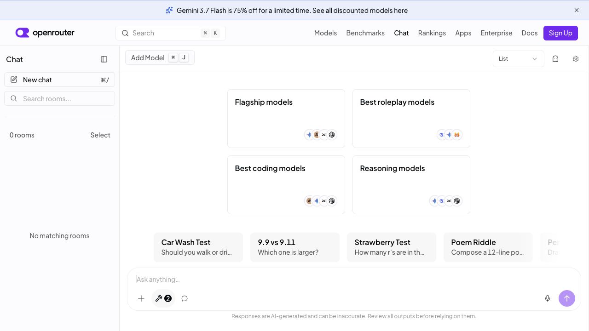Click the search rooms magnifier icon
This screenshot has height=331, width=589.
(x=14, y=98)
